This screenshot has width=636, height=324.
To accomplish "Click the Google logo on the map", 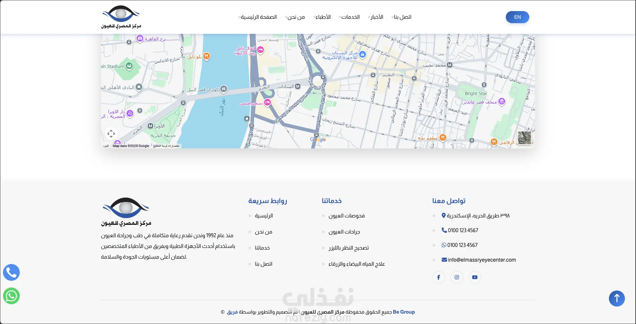I will click(x=318, y=139).
